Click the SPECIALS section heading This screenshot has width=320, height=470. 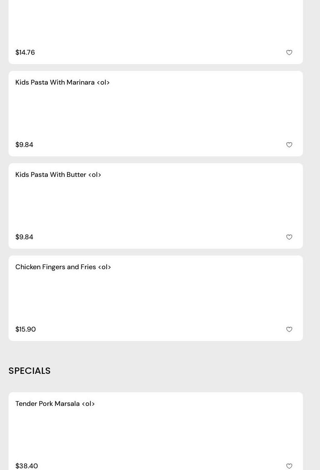pos(29,371)
